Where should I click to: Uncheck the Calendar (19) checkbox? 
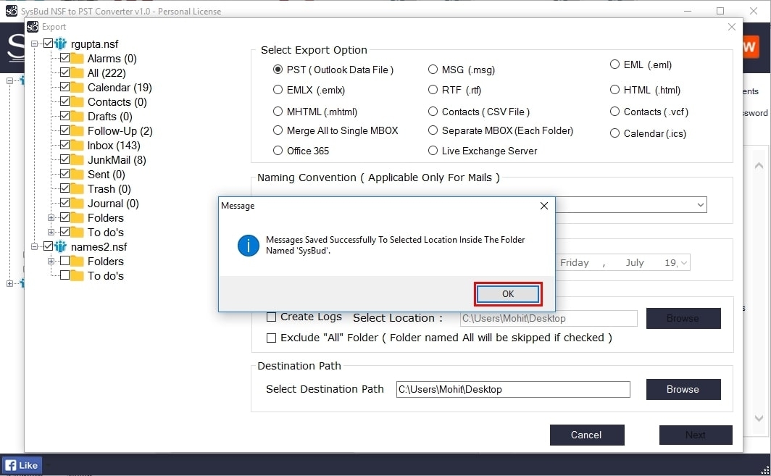click(x=64, y=87)
